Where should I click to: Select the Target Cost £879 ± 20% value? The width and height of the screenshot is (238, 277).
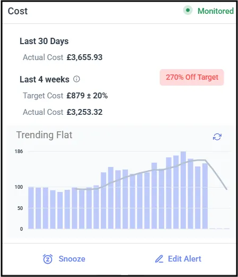87,96
